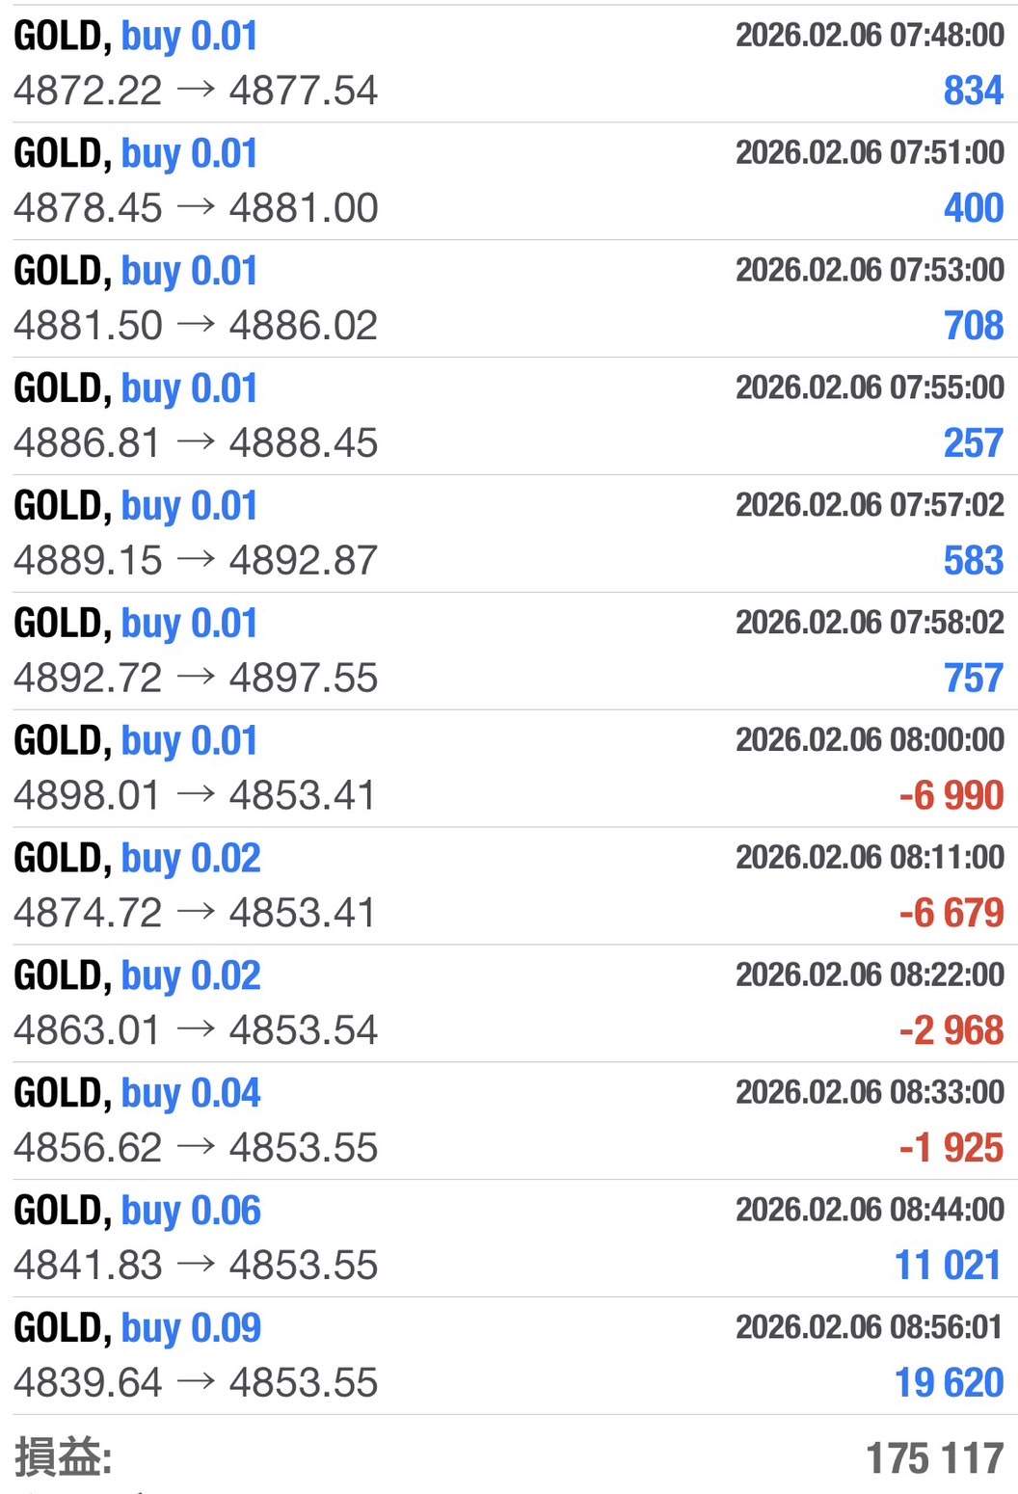Tap the 757 profit value

[x=974, y=679]
